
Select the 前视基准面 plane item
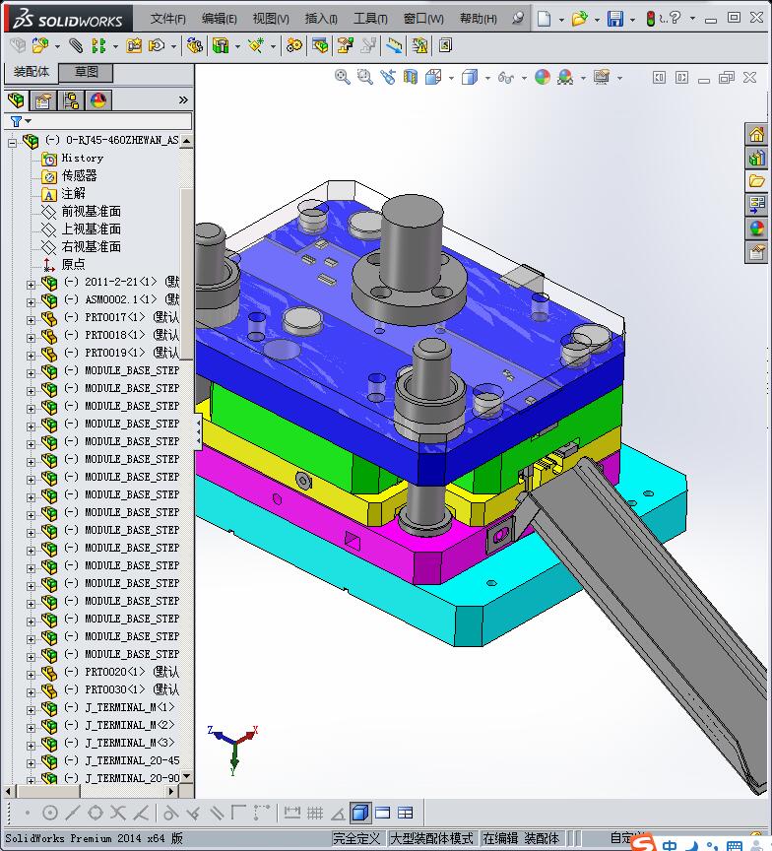[92, 211]
